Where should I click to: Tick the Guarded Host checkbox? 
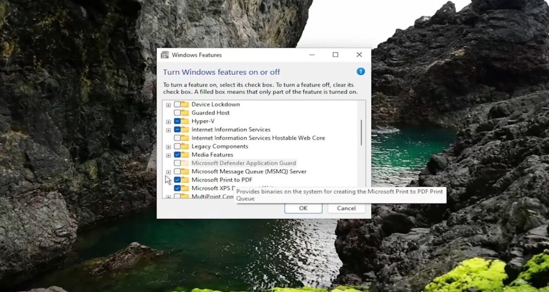[177, 113]
